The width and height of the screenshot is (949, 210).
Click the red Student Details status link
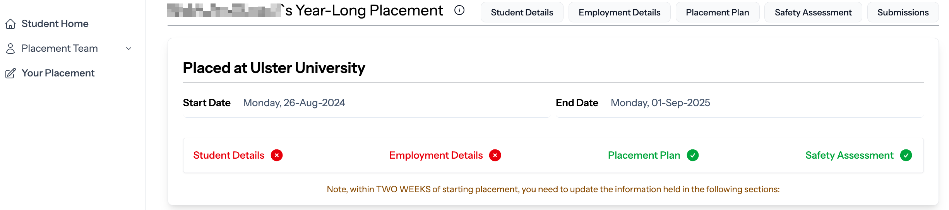[x=229, y=155]
